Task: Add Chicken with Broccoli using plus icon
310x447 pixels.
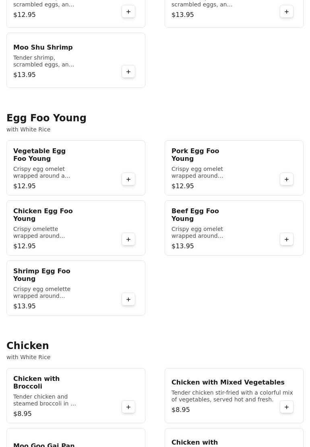Action: pyautogui.click(x=128, y=407)
